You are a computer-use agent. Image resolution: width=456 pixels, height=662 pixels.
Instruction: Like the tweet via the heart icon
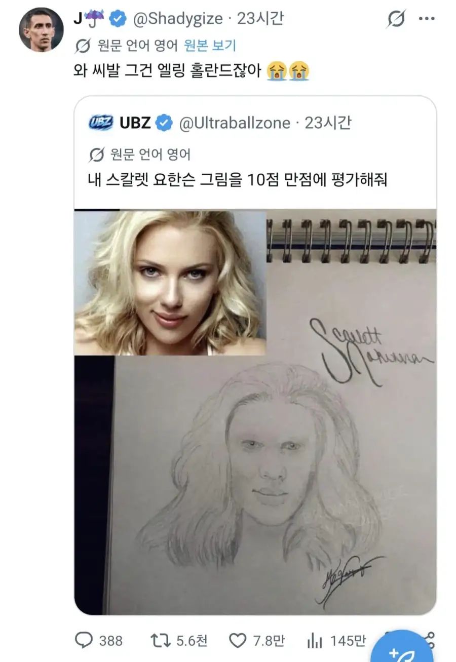pos(237,641)
